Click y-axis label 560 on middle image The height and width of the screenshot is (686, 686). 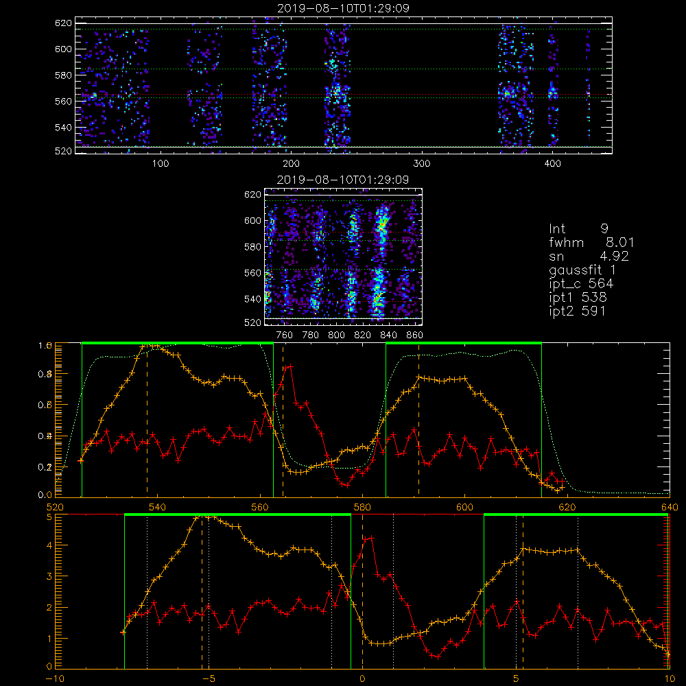pyautogui.click(x=252, y=273)
